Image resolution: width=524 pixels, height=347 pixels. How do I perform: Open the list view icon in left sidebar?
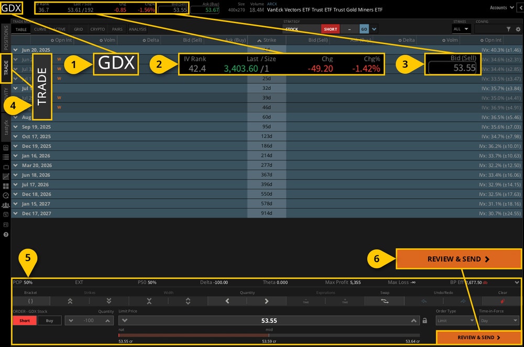(6, 157)
